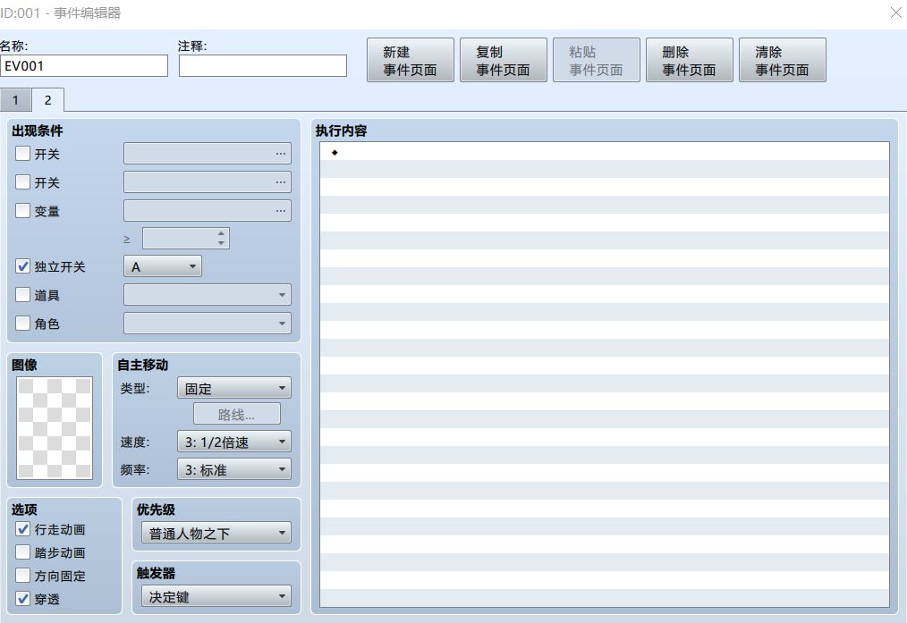Click the 粘贴事件页面 button

coord(597,60)
